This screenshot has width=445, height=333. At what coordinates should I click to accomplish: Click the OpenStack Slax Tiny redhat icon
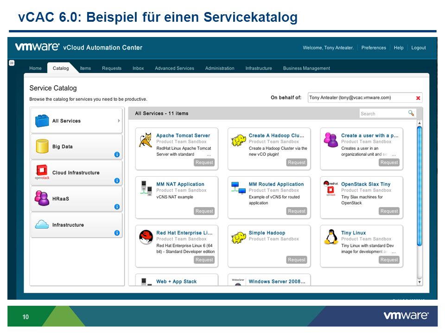point(331,188)
